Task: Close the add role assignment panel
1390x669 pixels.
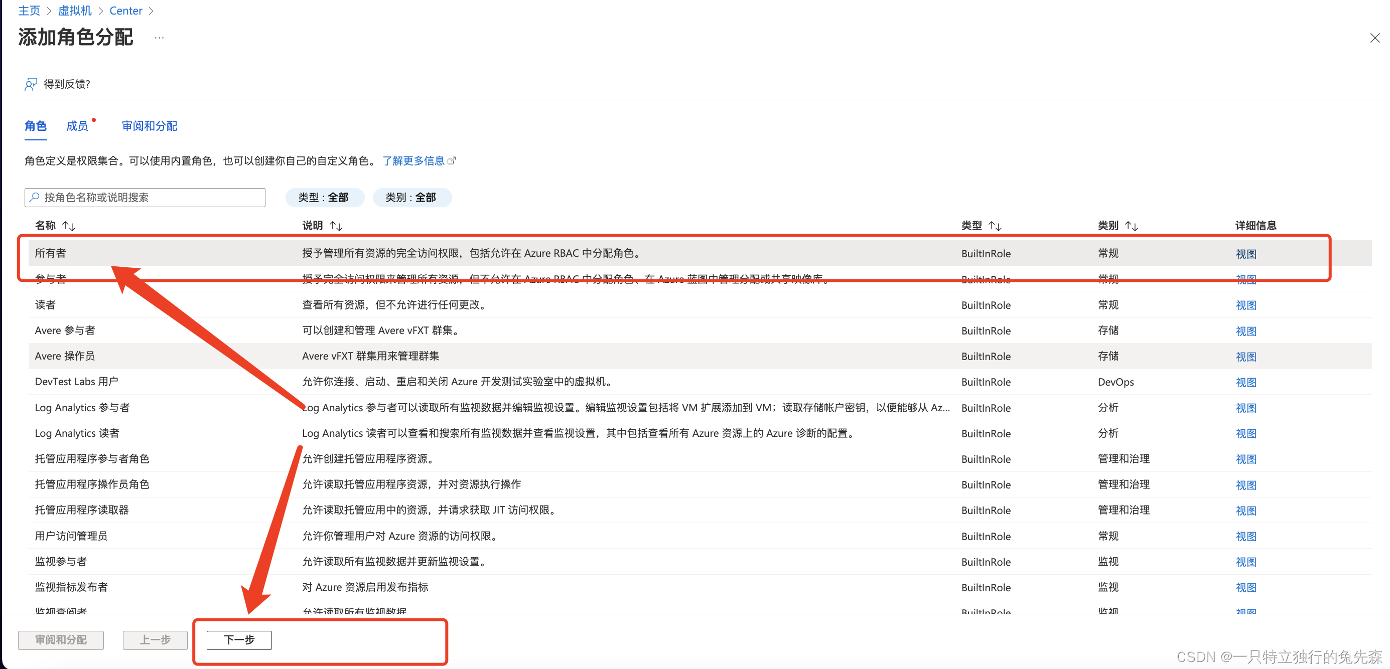Action: [1374, 38]
